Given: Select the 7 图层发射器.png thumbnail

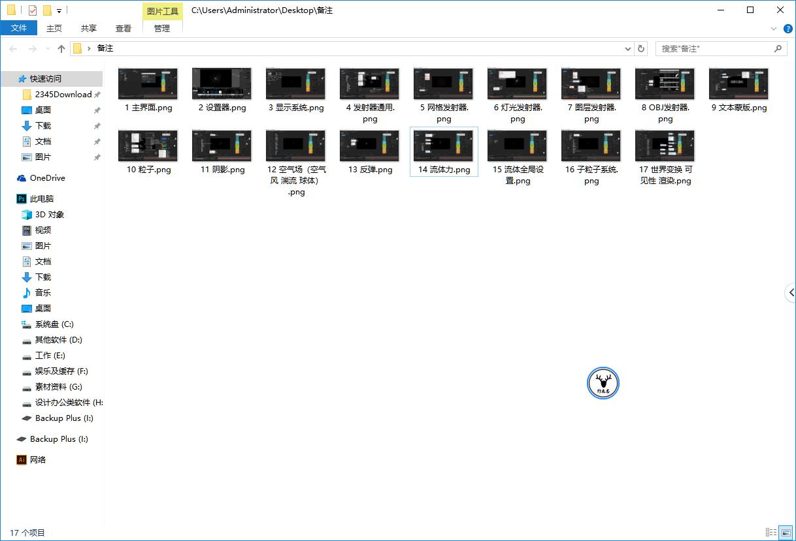Looking at the screenshot, I should click(591, 84).
